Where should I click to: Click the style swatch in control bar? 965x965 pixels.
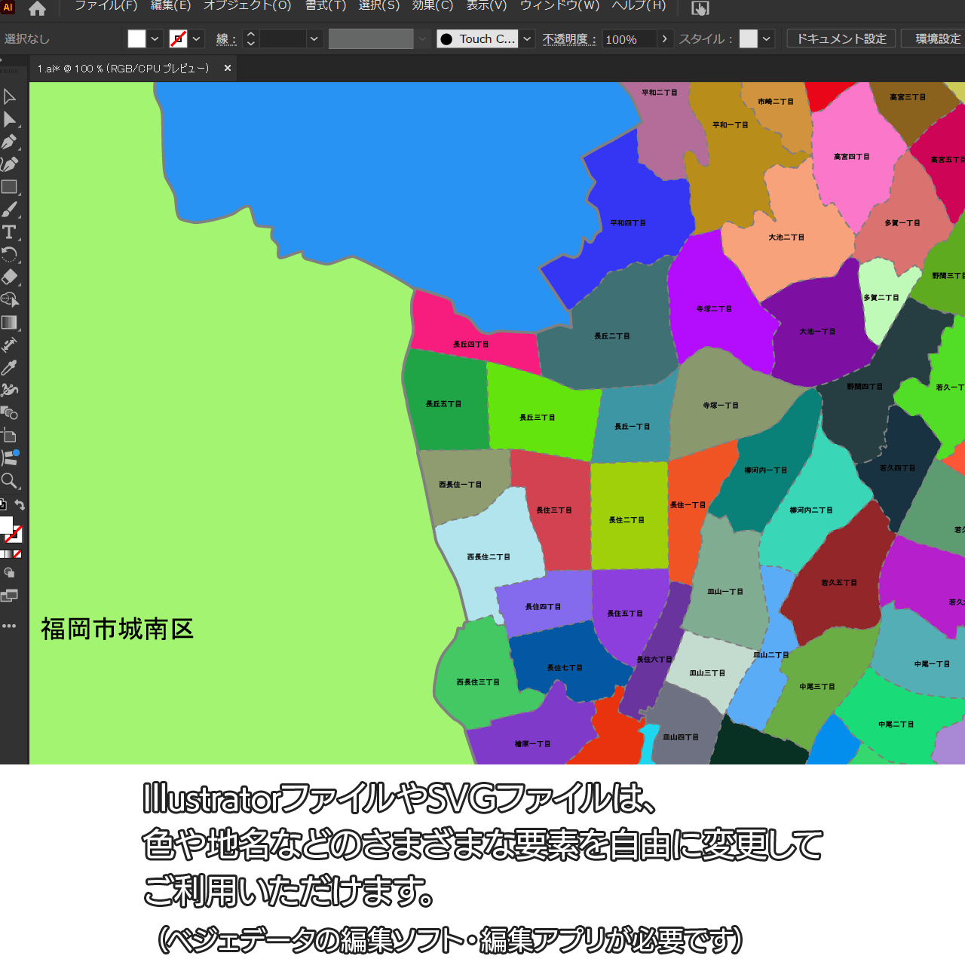pyautogui.click(x=748, y=39)
